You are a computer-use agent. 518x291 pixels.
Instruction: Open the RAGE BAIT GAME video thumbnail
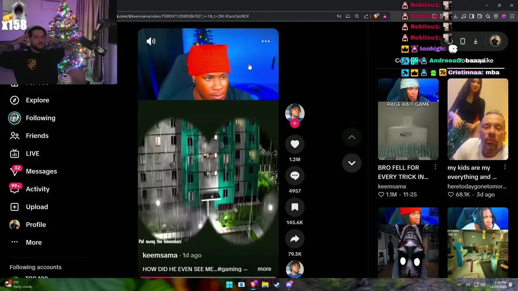click(408, 119)
